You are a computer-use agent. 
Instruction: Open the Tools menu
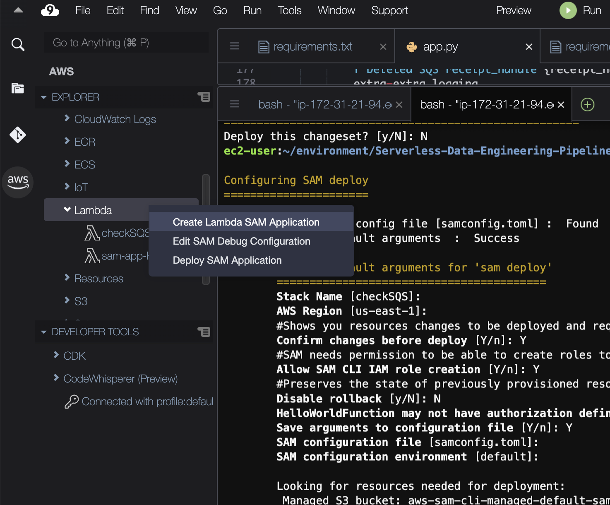point(289,10)
